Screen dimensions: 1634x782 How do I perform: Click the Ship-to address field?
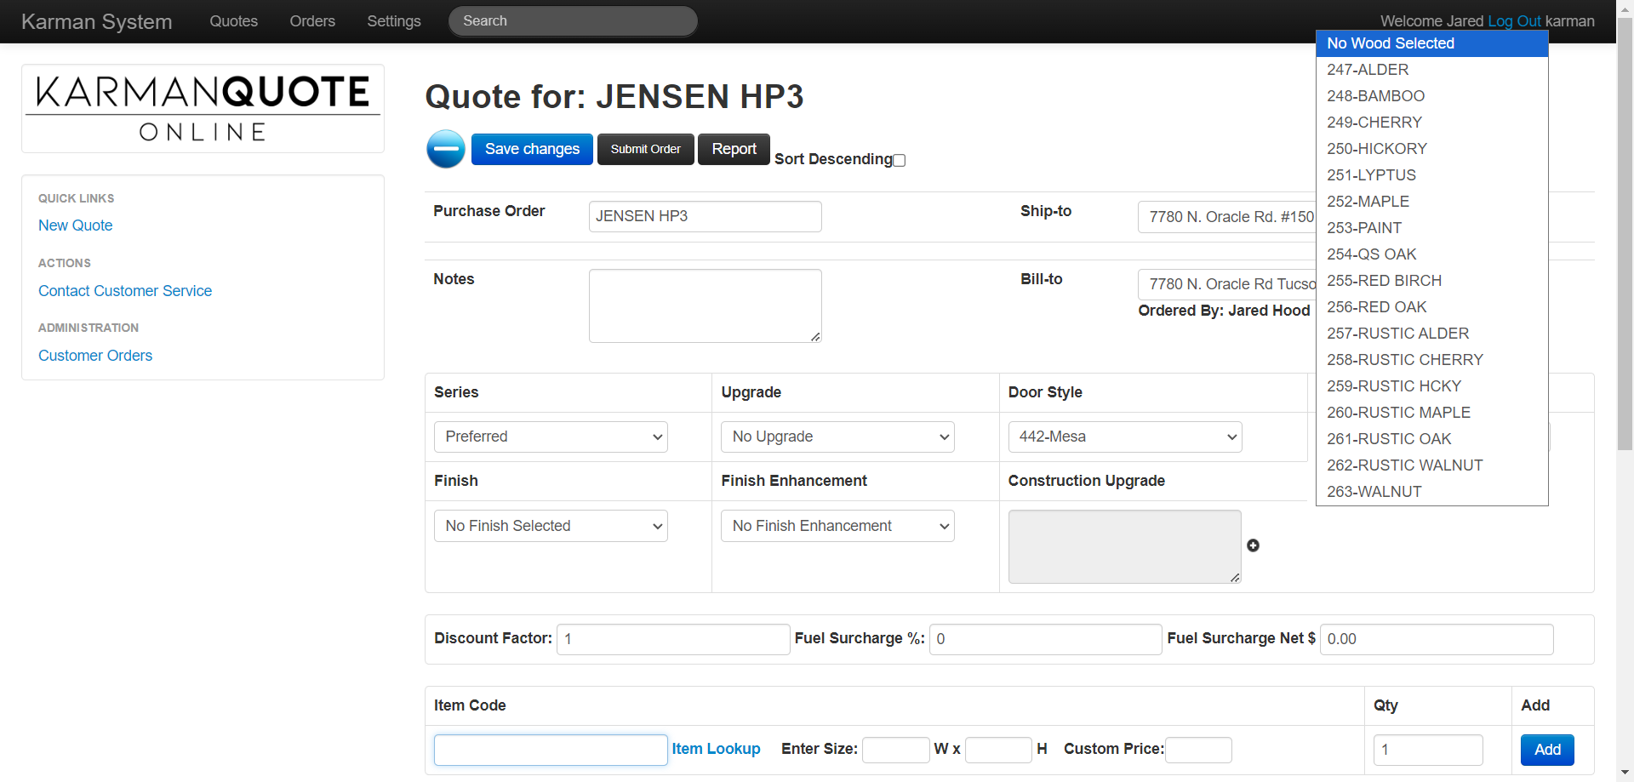(1227, 217)
